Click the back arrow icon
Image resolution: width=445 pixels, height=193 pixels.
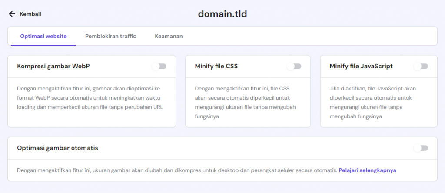[12, 14]
